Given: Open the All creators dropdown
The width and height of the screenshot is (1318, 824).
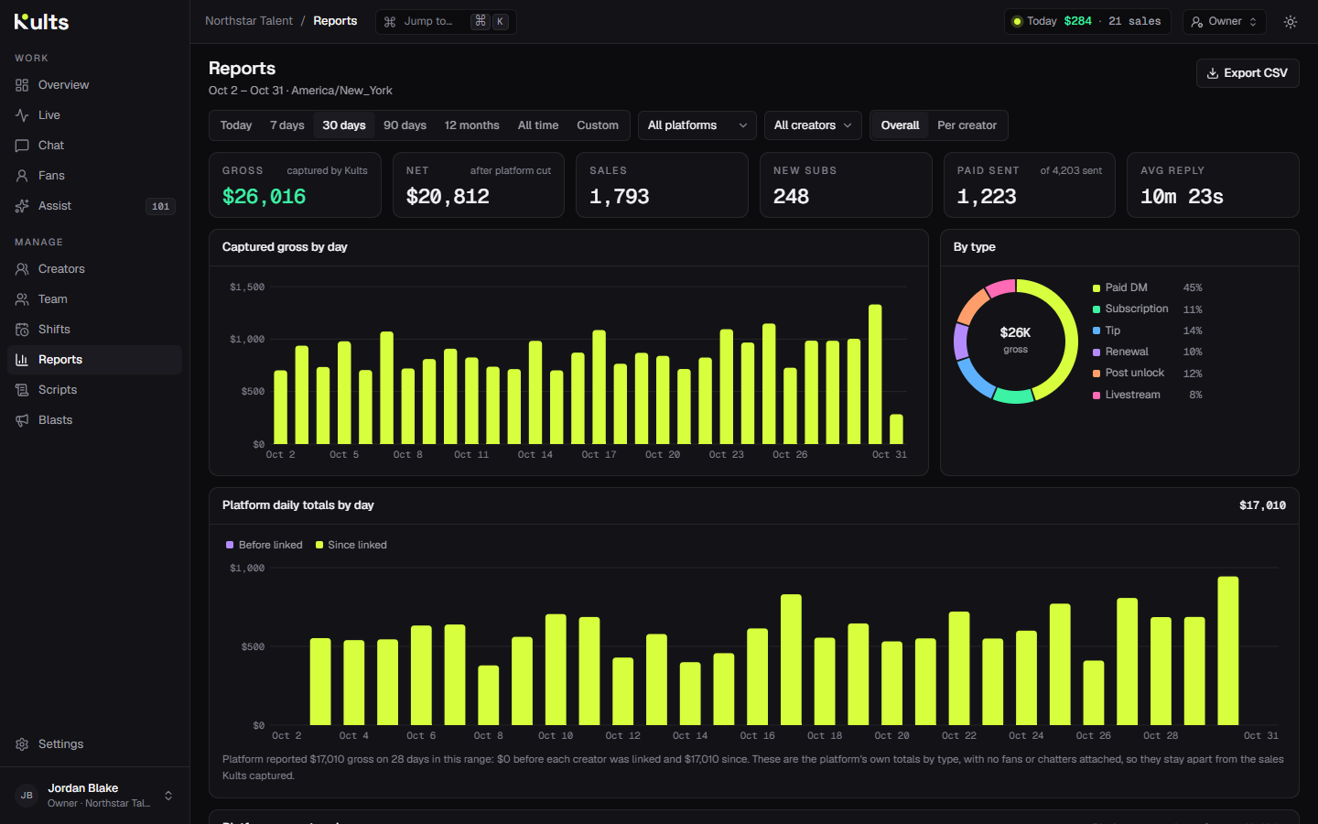Looking at the screenshot, I should tap(813, 125).
